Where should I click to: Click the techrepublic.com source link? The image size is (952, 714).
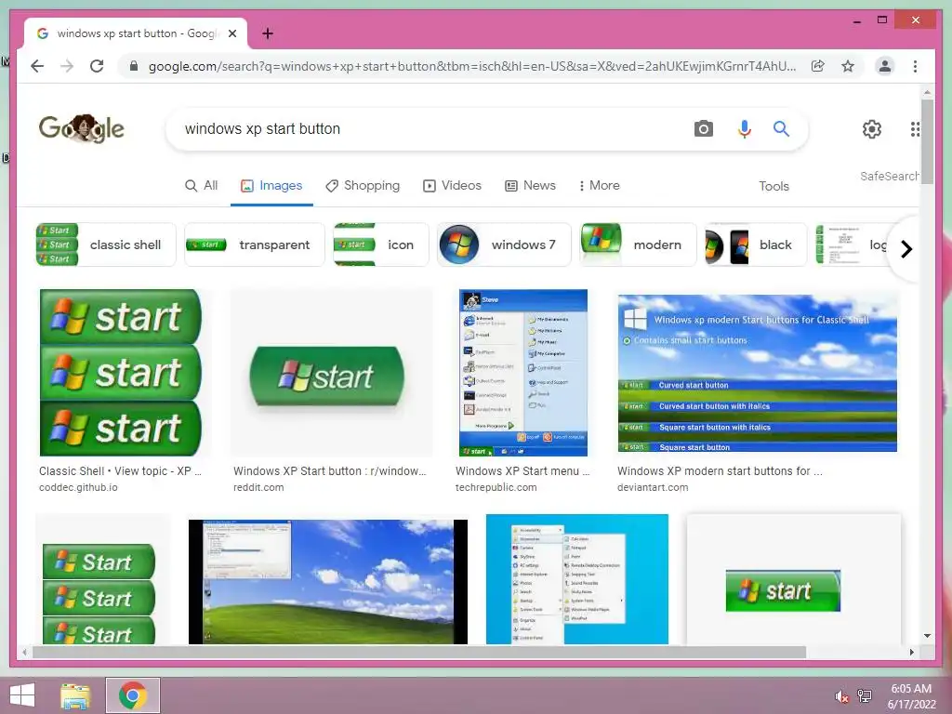(x=496, y=487)
